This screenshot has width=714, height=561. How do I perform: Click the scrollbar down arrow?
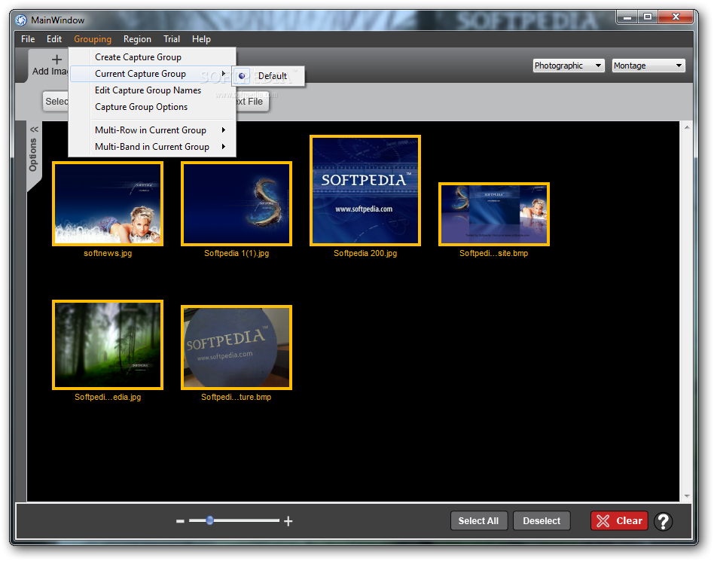pos(687,496)
